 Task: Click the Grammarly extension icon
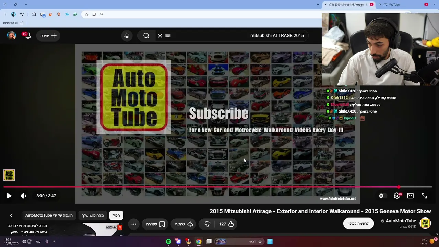75,14
